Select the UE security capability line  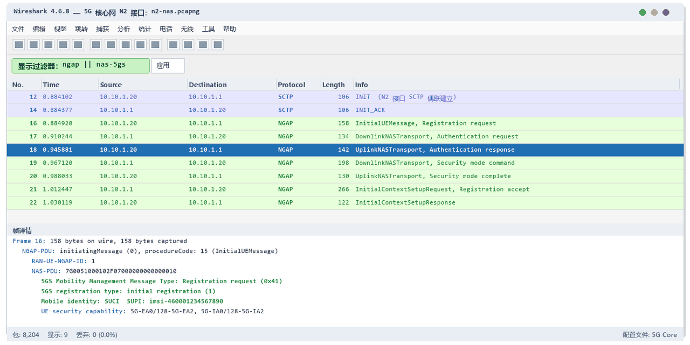click(x=153, y=311)
